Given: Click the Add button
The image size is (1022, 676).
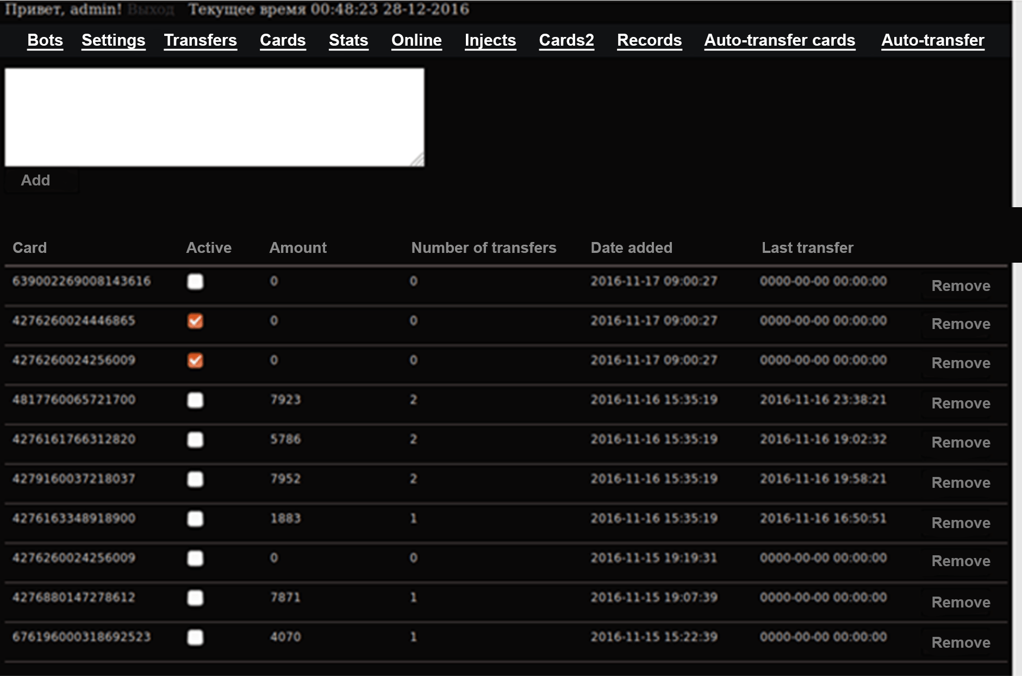Looking at the screenshot, I should [36, 181].
